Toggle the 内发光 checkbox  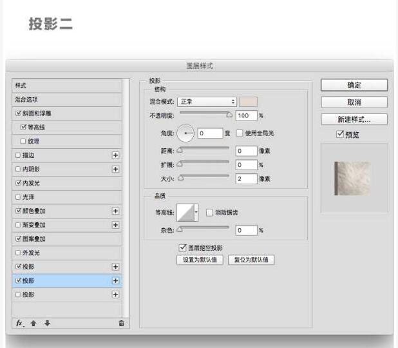[x=18, y=183]
